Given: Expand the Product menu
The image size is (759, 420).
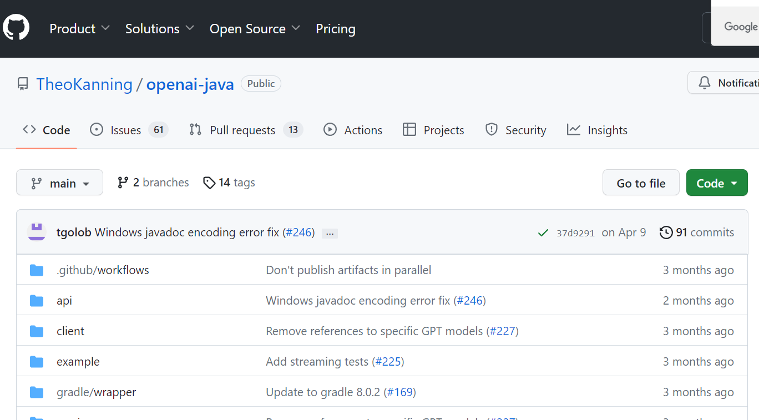Looking at the screenshot, I should point(79,29).
